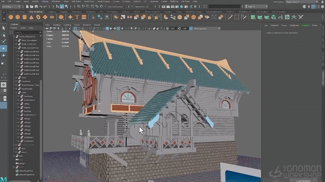325x182 pixels.
Task: Open the Deform menu
Action: (137, 2)
